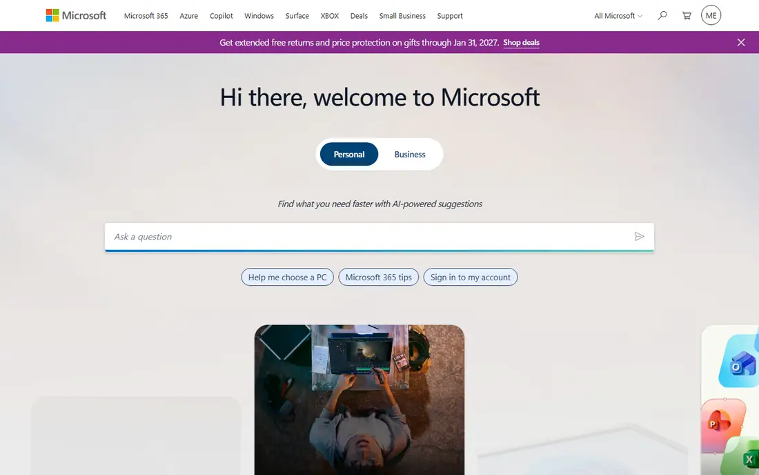Open the video editor workspace photo
This screenshot has width=759, height=475.
coord(359,400)
